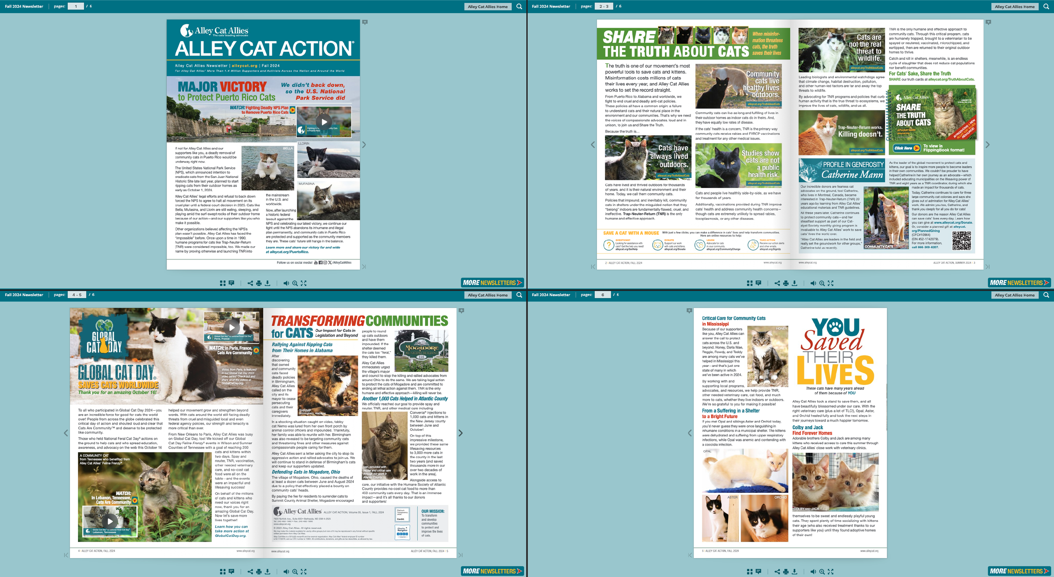Click download icon in page 1 viewer

(x=267, y=283)
